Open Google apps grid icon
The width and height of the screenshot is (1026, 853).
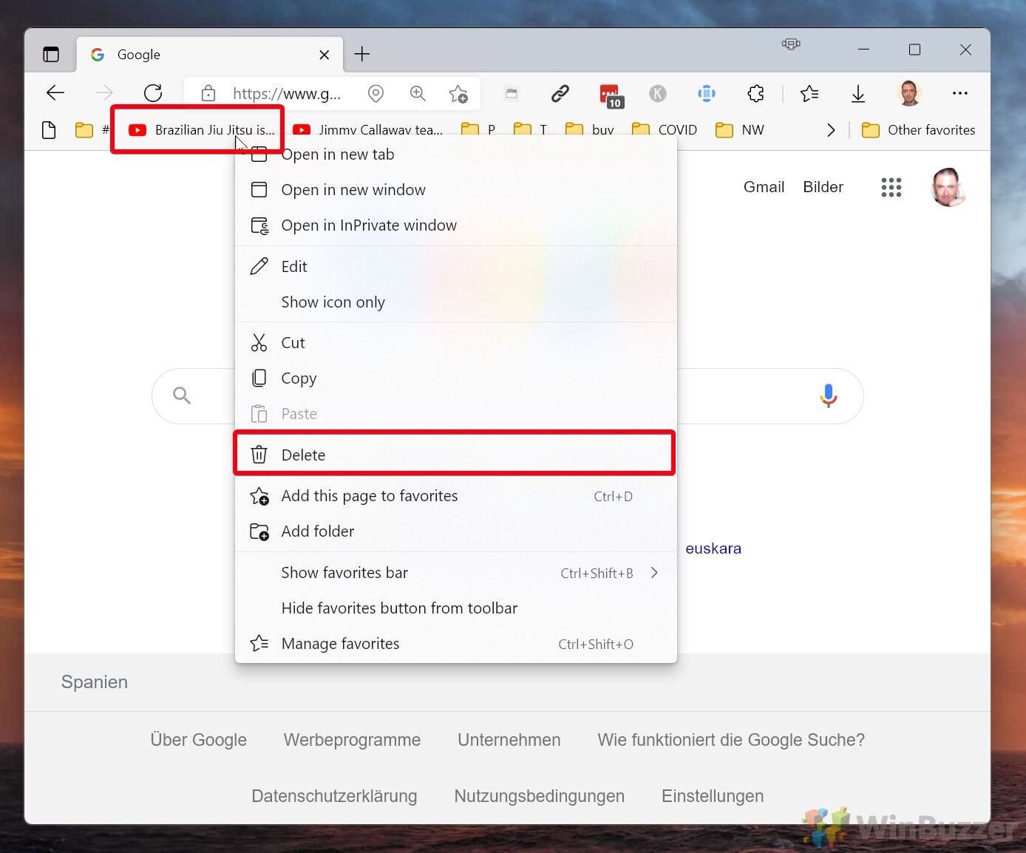[x=891, y=187]
